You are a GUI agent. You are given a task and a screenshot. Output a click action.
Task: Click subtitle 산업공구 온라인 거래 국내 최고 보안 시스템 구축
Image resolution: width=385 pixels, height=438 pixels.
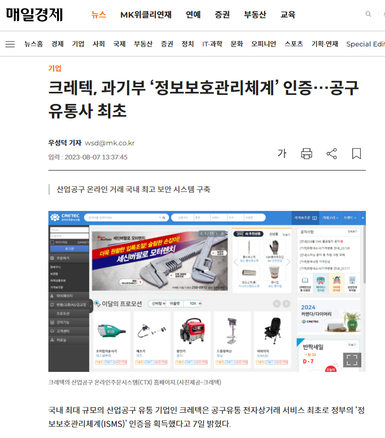134,189
